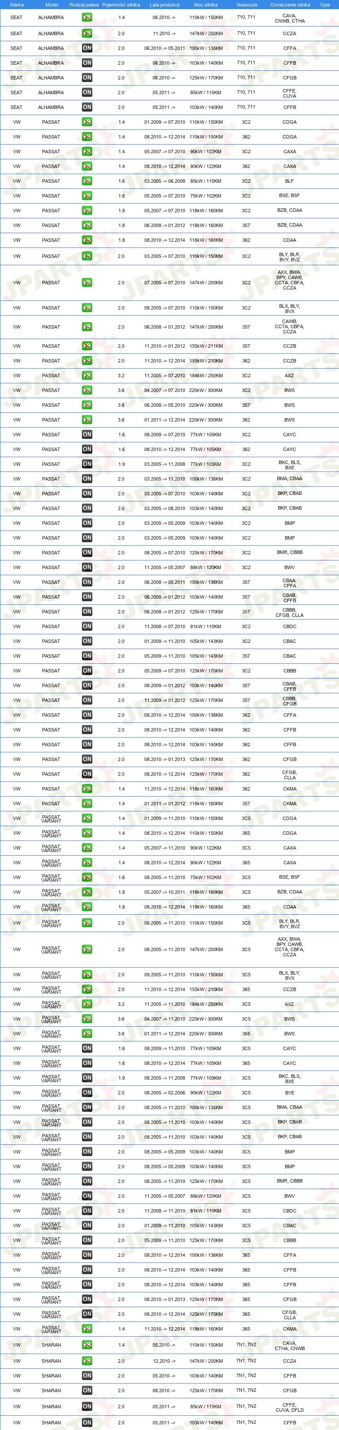Screen dimensions: 339x1430
Task: Click petrol icon for Passat 3.2 AXZ 3C2
Action: point(87,376)
